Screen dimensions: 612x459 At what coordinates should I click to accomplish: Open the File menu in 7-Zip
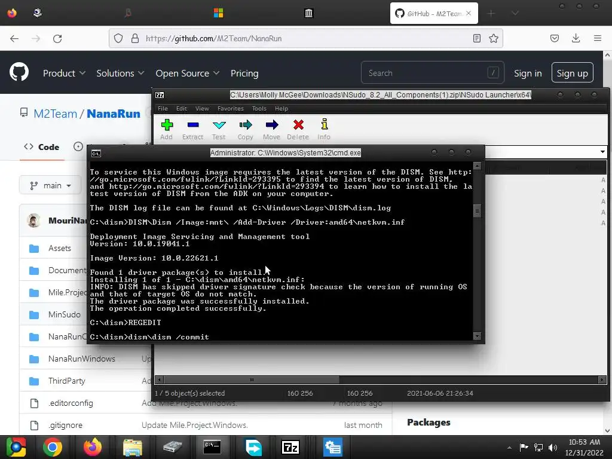point(163,109)
